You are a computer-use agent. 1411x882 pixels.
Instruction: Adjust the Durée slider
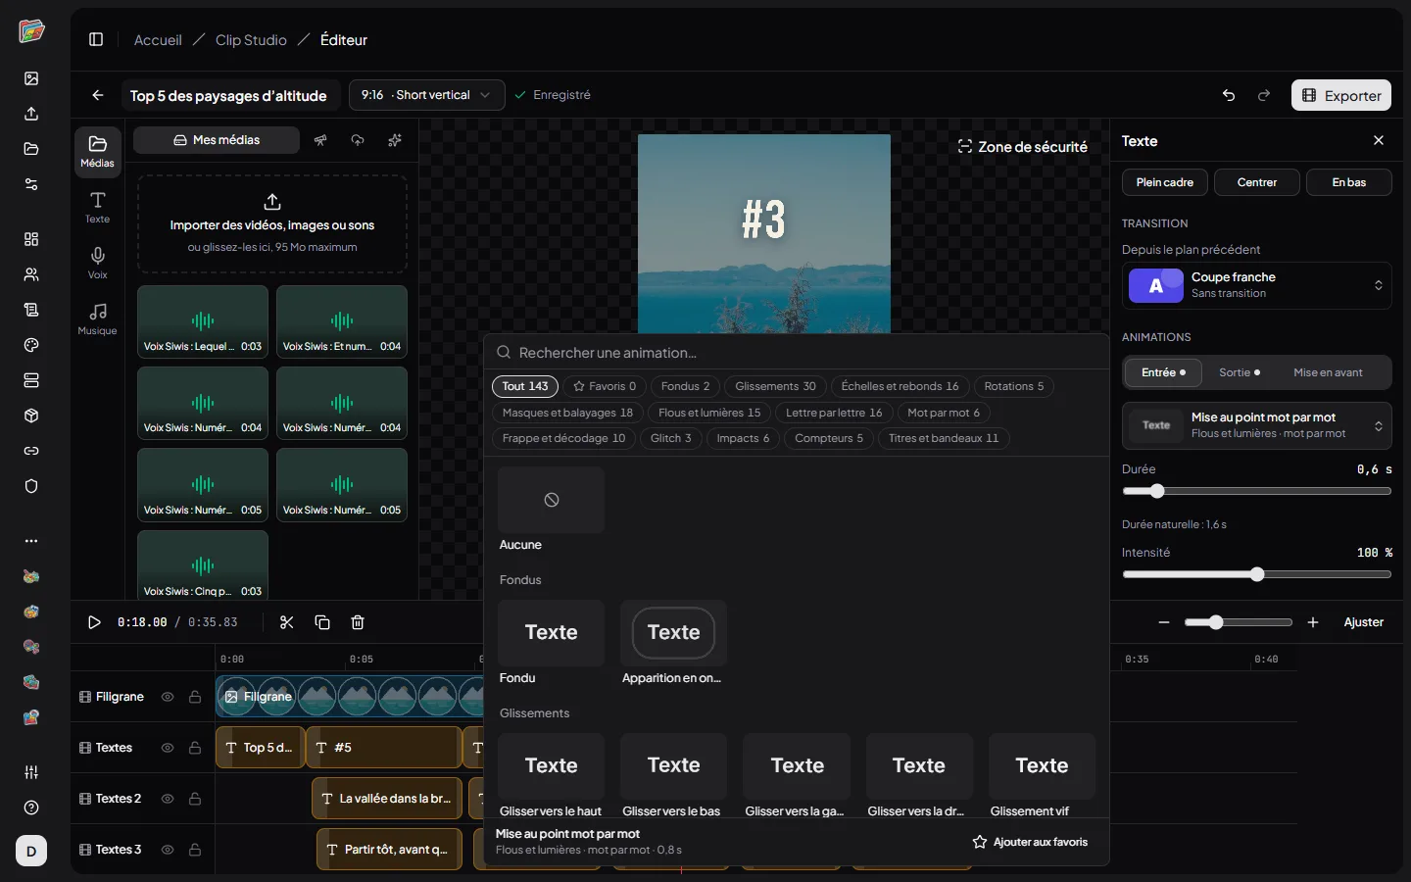1256,491
